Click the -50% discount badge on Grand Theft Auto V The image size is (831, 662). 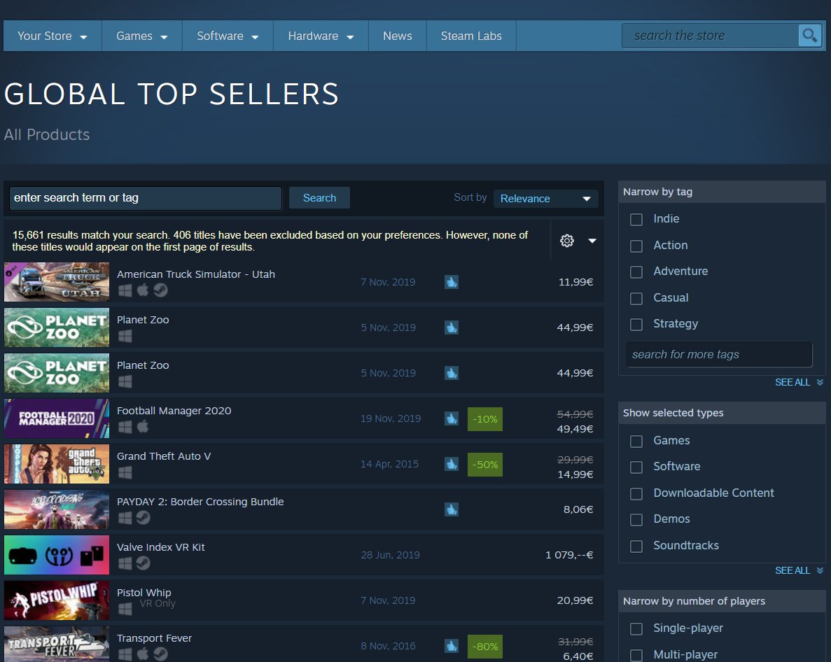pyautogui.click(x=485, y=465)
